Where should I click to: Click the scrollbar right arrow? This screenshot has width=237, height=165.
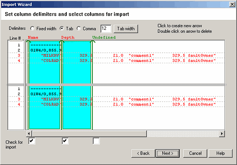pyautogui.click(x=222, y=133)
